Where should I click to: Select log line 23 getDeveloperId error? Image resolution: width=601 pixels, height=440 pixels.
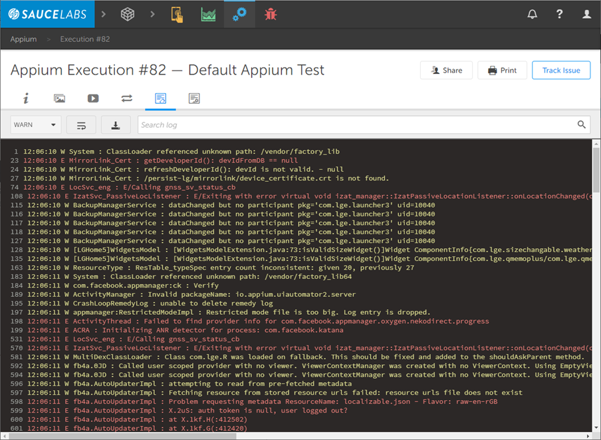[x=154, y=160]
